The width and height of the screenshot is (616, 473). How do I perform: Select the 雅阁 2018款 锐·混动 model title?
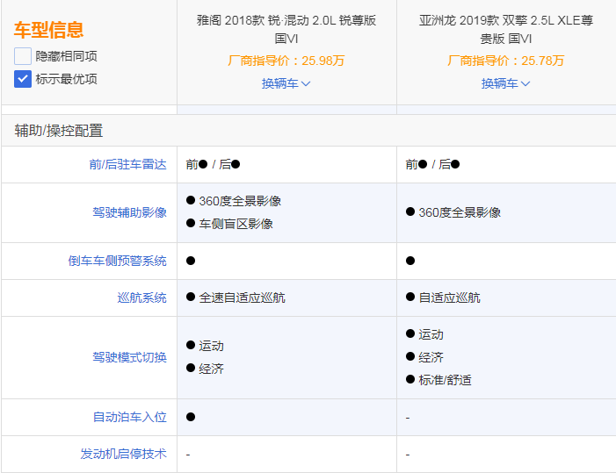click(x=286, y=30)
